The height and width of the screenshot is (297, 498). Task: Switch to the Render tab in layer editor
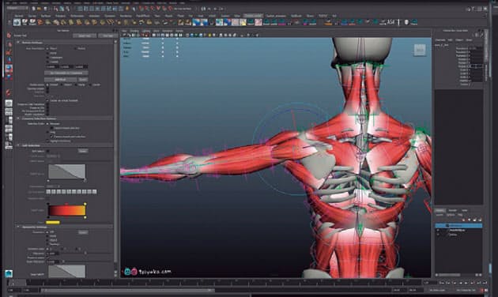(453, 210)
